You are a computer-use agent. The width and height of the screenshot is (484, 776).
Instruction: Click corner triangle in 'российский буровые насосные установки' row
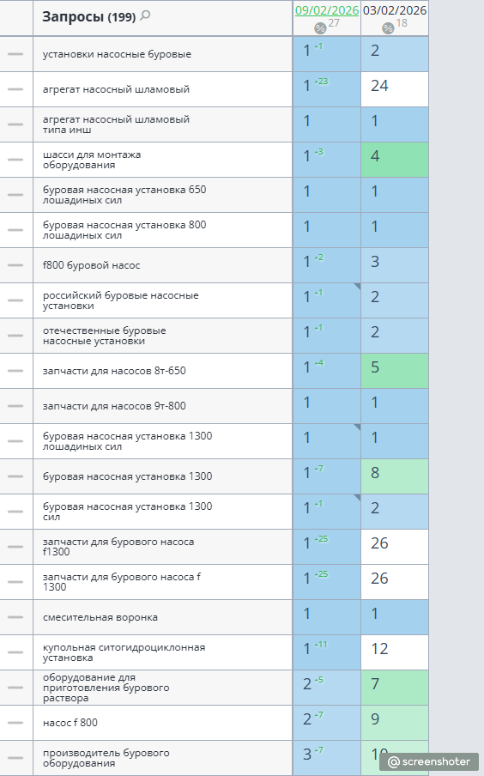click(x=357, y=286)
